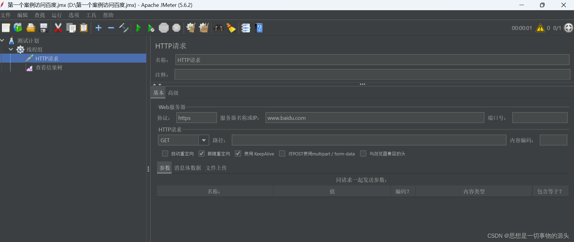This screenshot has height=242, width=574.
Task: Enable 与浏览器兼容的头 checkbox
Action: [363, 154]
